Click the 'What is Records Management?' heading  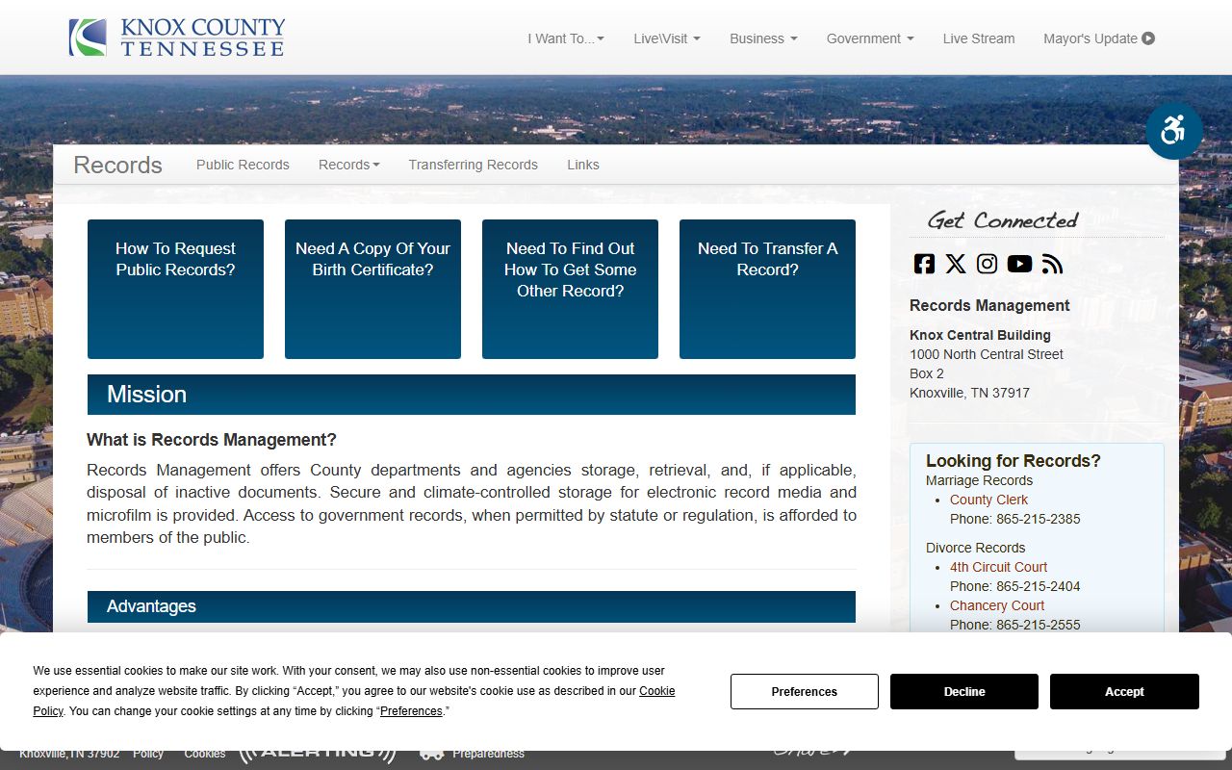click(x=212, y=440)
